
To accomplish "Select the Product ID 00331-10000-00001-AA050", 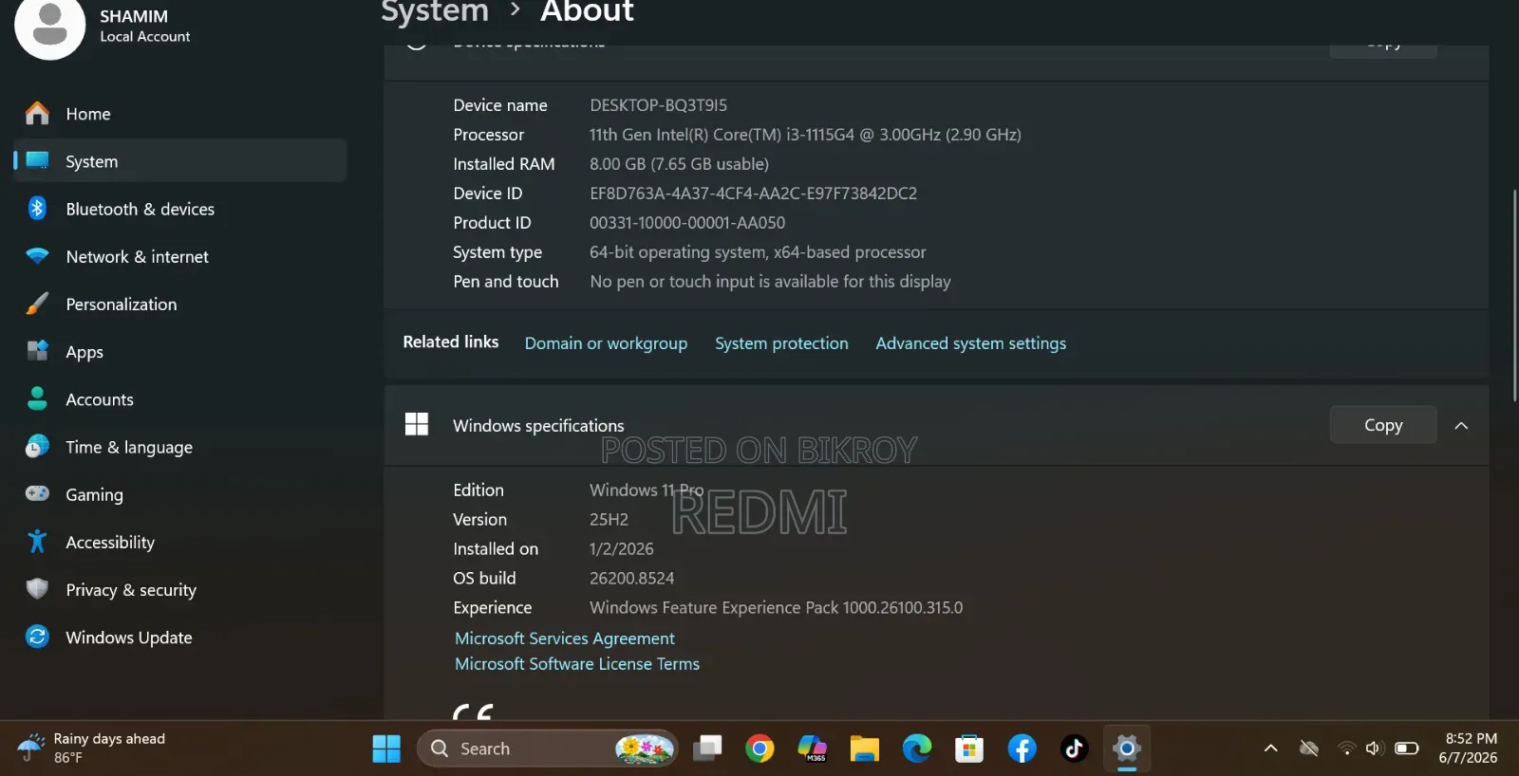I will [687, 223].
